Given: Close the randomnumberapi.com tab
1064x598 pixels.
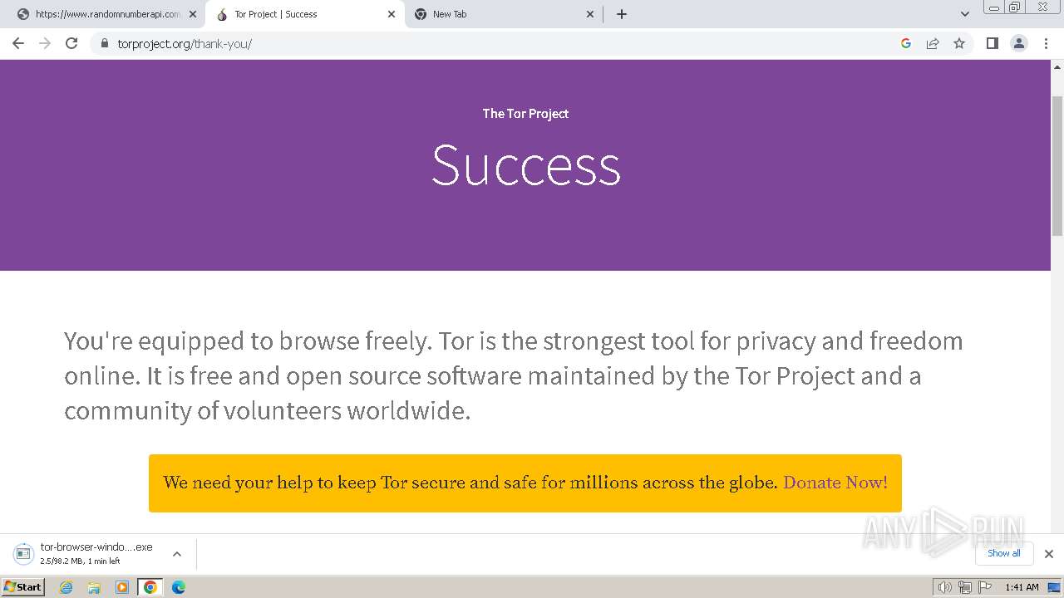Looking at the screenshot, I should [193, 14].
